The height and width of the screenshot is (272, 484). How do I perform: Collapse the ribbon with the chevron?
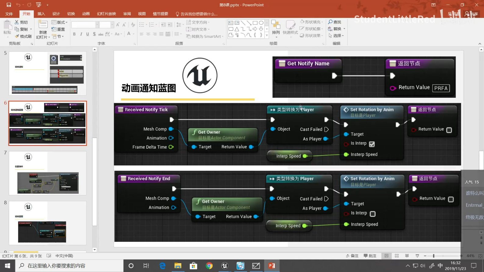click(x=480, y=44)
